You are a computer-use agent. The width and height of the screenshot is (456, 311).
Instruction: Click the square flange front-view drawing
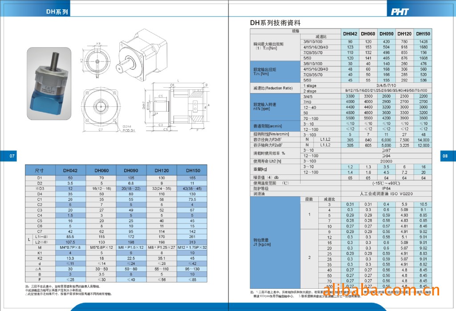point(101,109)
